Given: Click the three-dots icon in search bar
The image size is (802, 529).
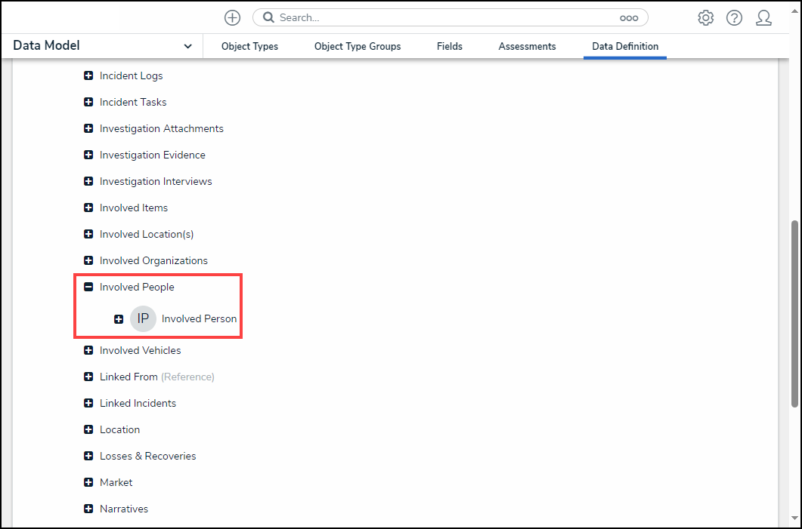Looking at the screenshot, I should [629, 17].
